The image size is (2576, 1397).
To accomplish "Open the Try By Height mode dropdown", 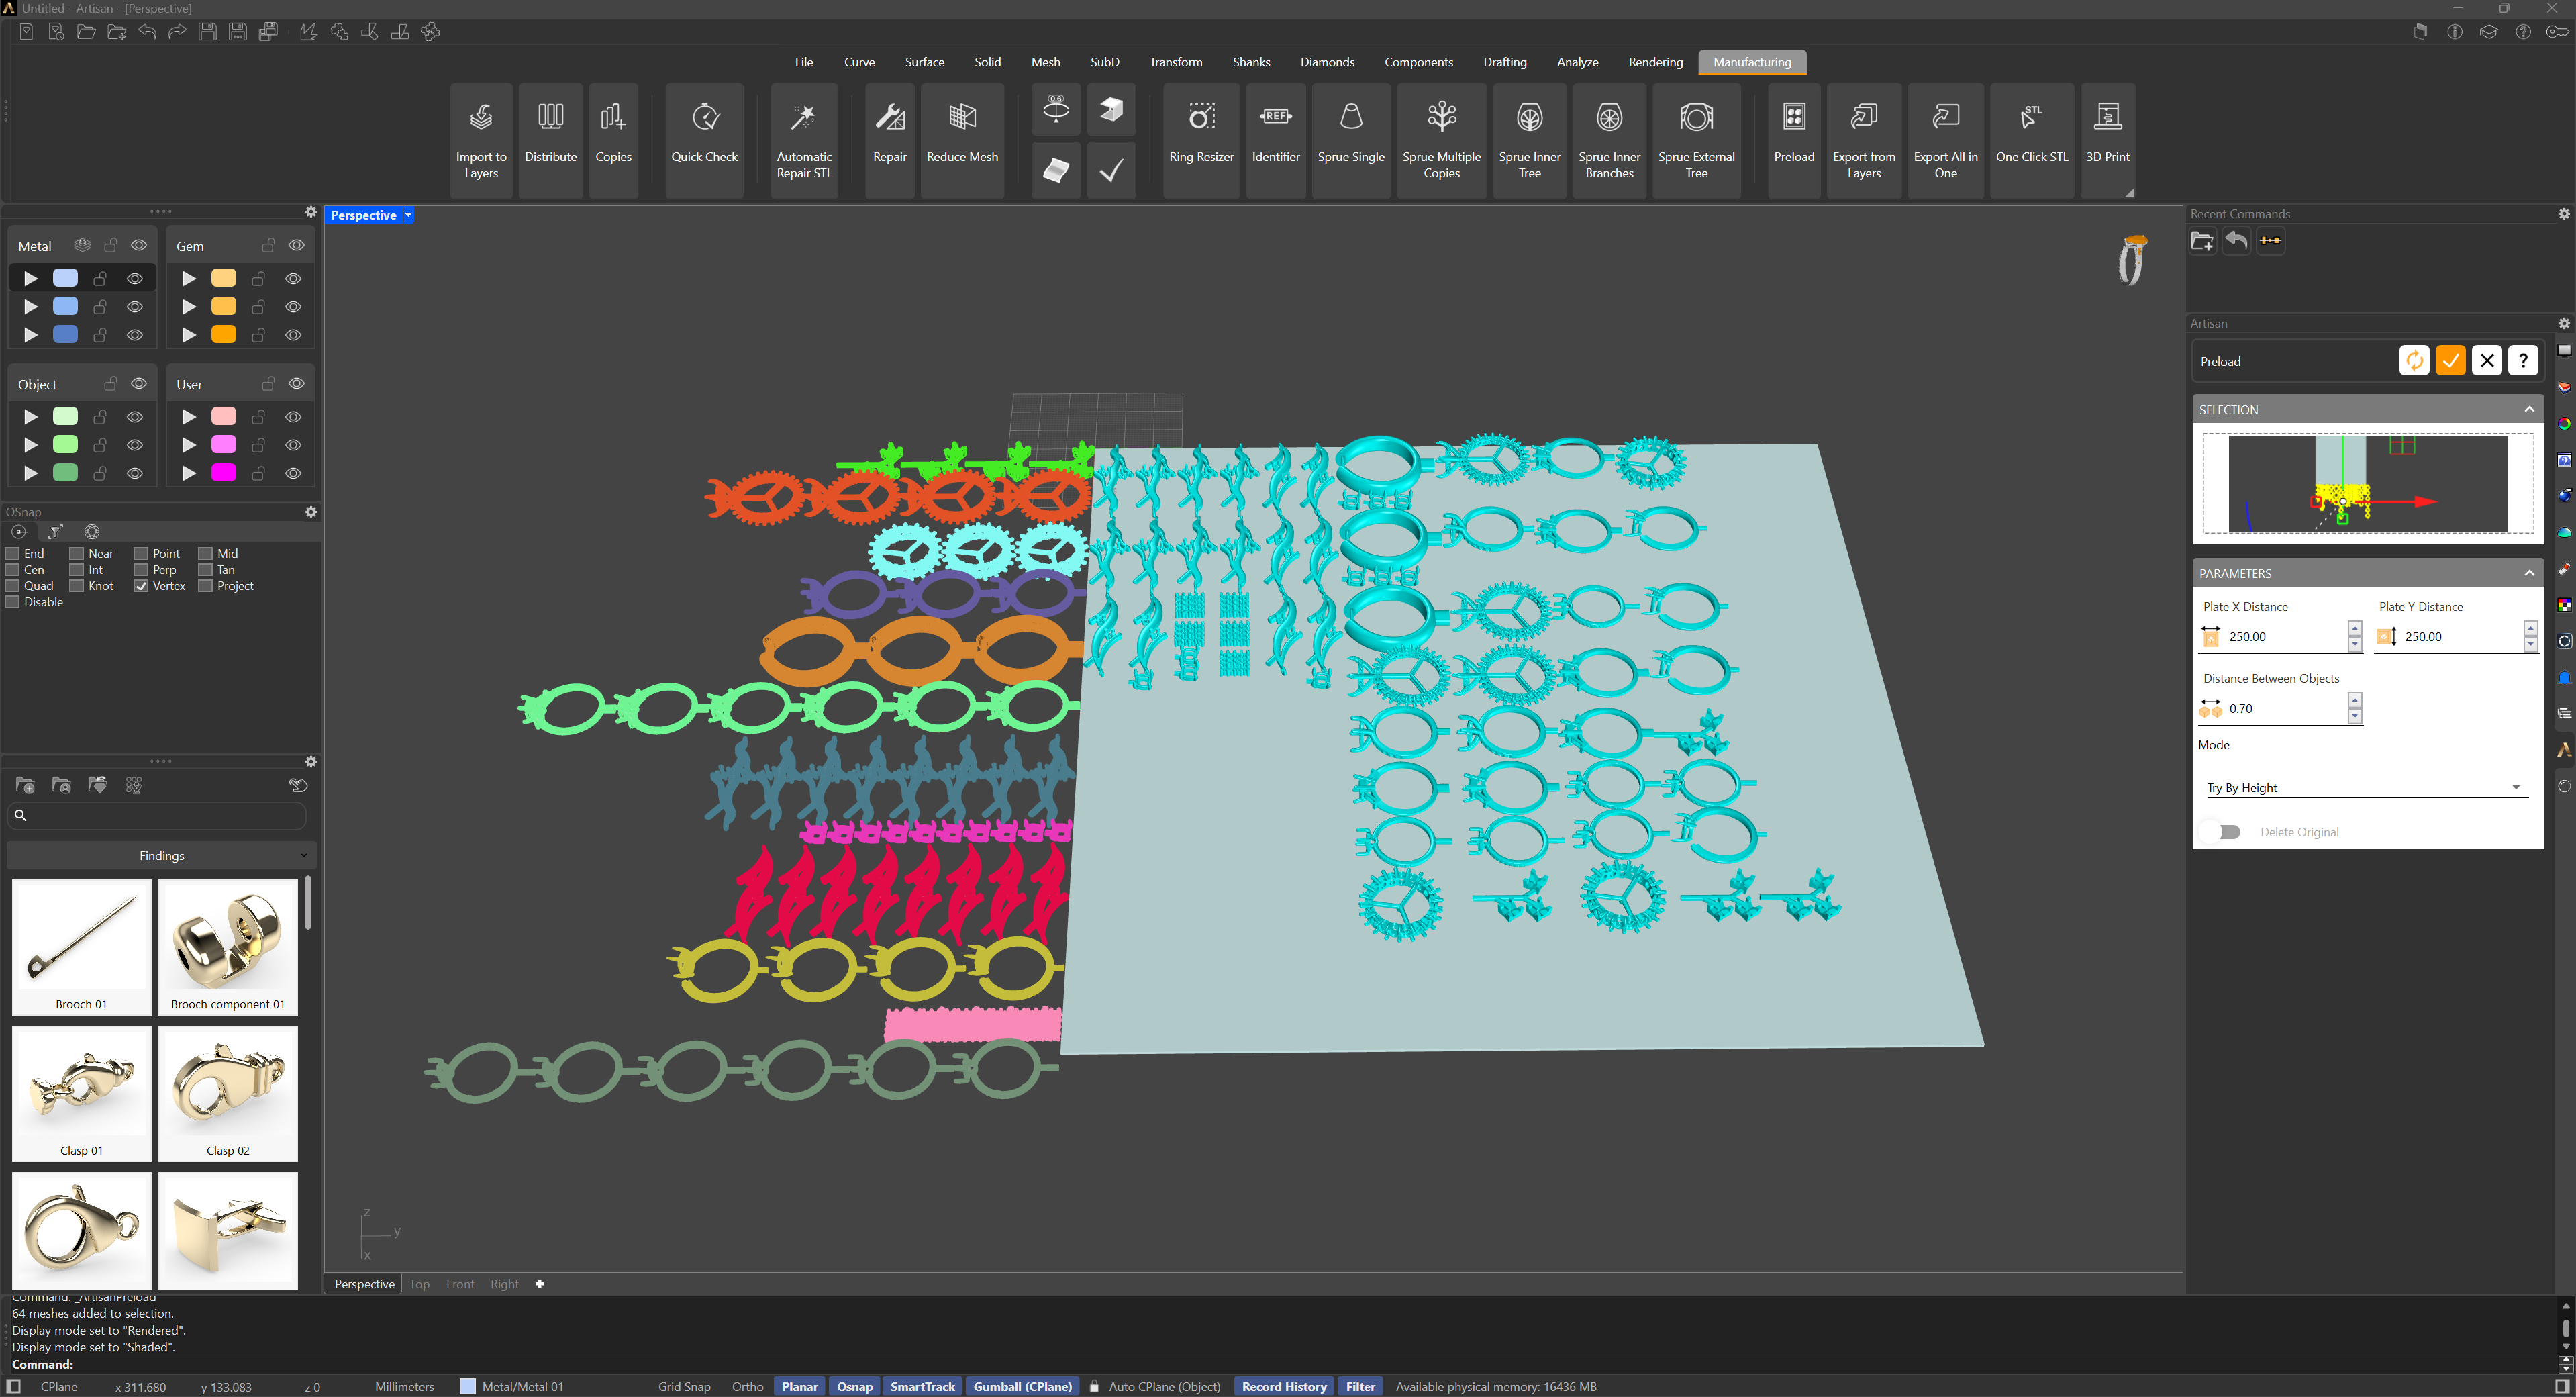I will [2366, 788].
